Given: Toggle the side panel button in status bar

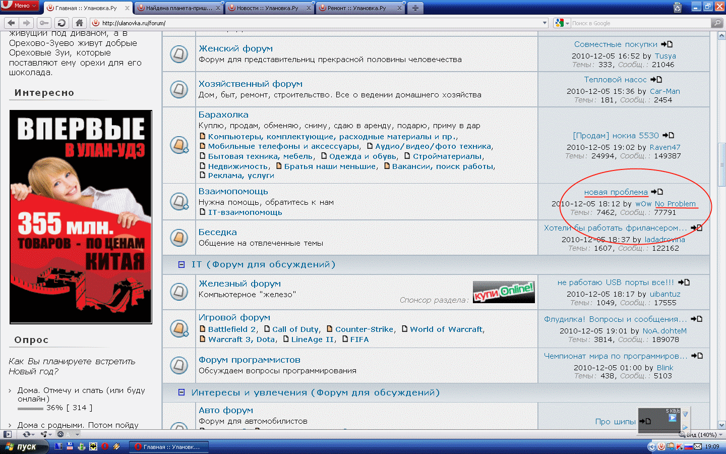Looking at the screenshot, I should (7, 434).
